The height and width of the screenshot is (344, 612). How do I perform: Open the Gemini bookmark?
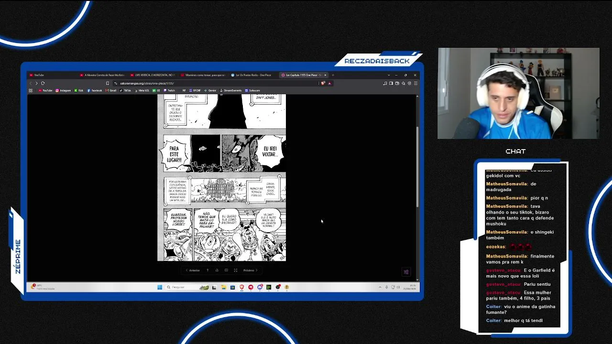tap(210, 90)
